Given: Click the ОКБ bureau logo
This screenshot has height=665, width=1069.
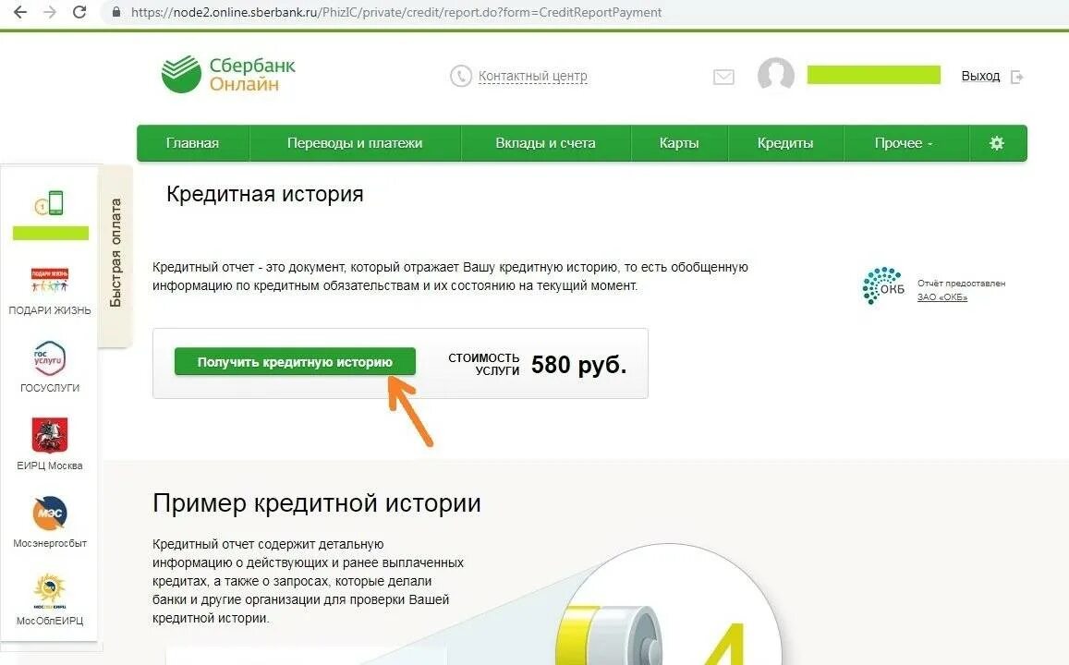Looking at the screenshot, I should click(883, 286).
